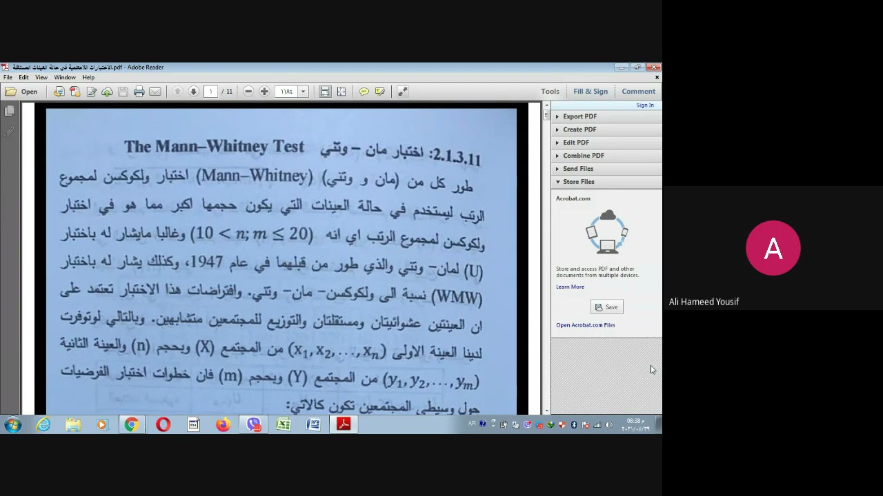Open the zoom level dropdown arrow

[303, 92]
